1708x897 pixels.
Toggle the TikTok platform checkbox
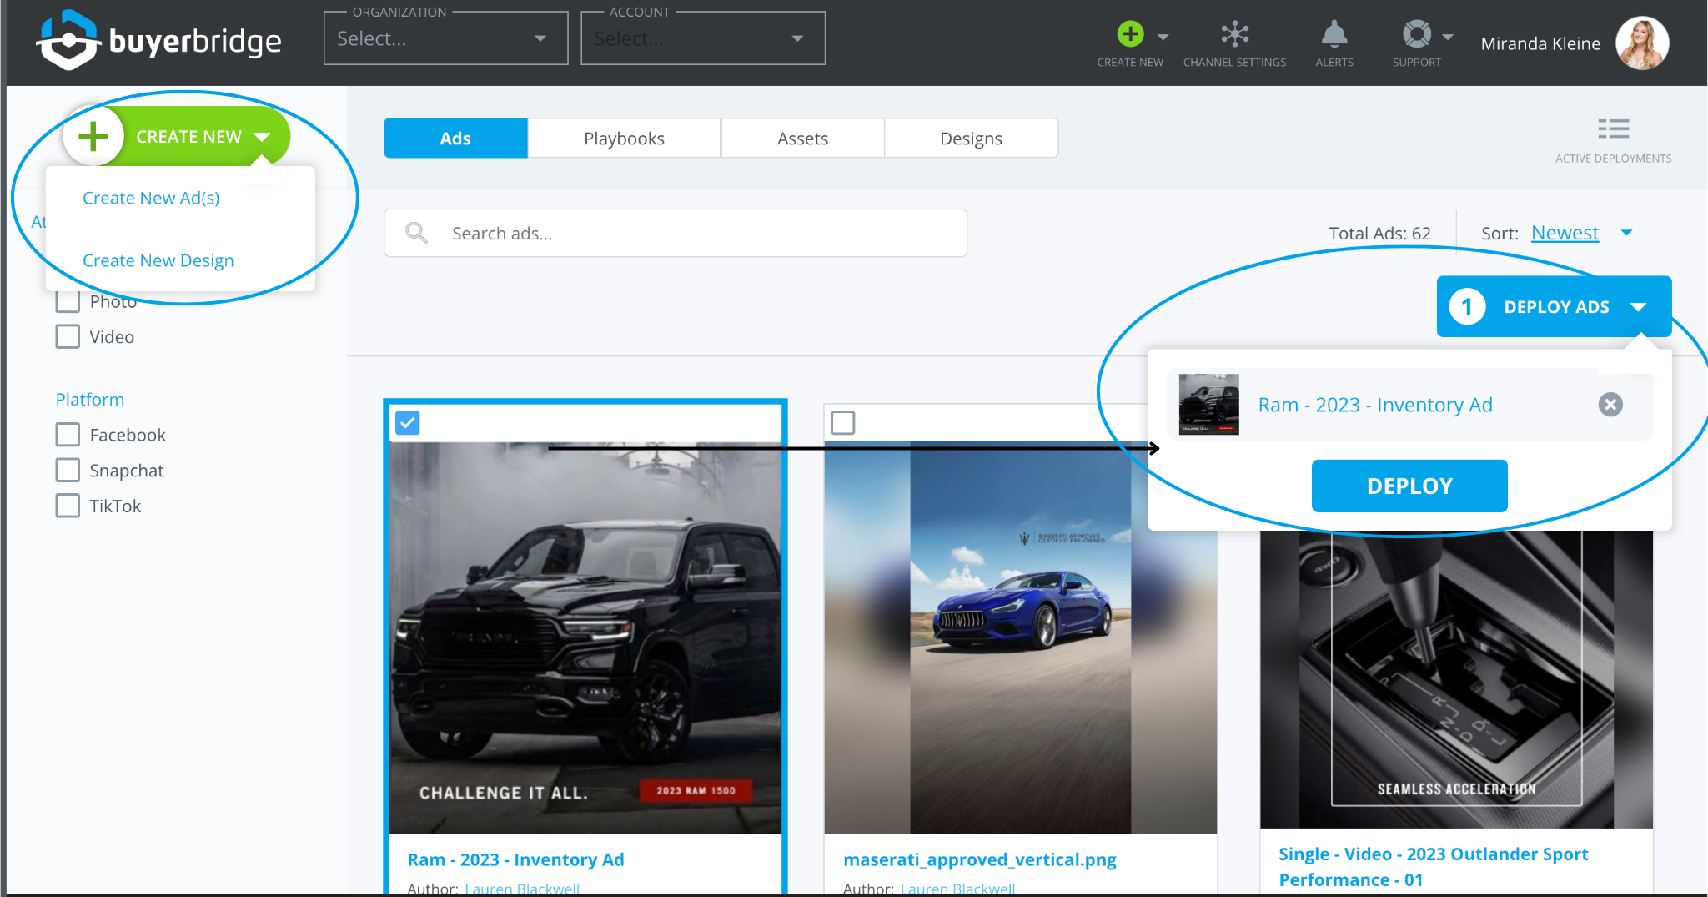pyautogui.click(x=68, y=506)
